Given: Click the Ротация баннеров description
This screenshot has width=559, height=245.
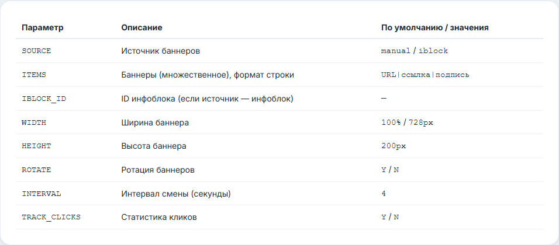Looking at the screenshot, I should pyautogui.click(x=157, y=170).
